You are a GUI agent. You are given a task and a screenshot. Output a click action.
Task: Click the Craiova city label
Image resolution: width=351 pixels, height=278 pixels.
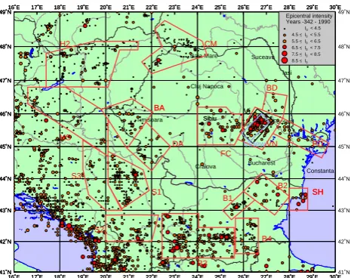(x=205, y=166)
